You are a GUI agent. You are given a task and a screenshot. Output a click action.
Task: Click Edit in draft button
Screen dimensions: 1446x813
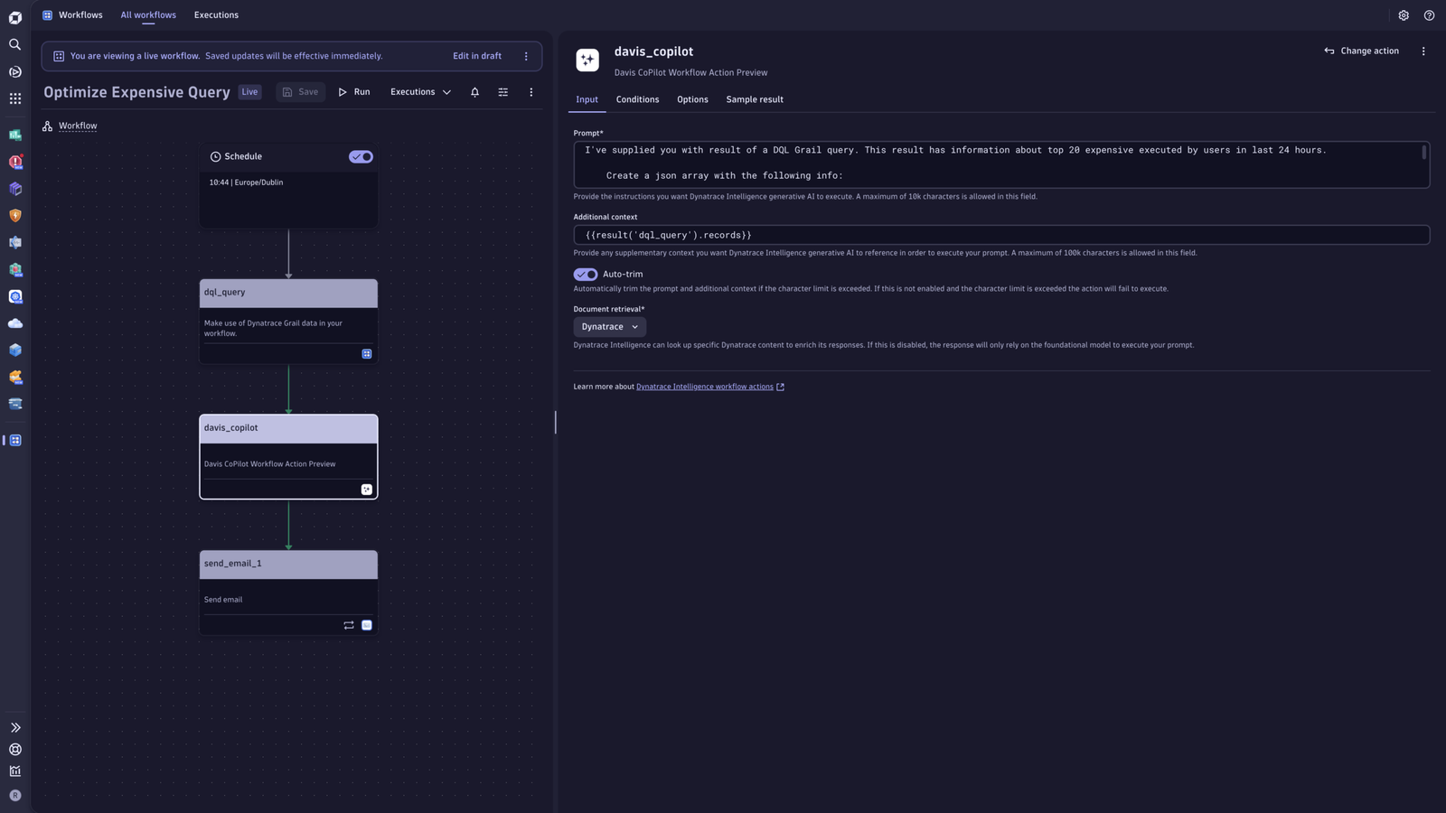477,56
